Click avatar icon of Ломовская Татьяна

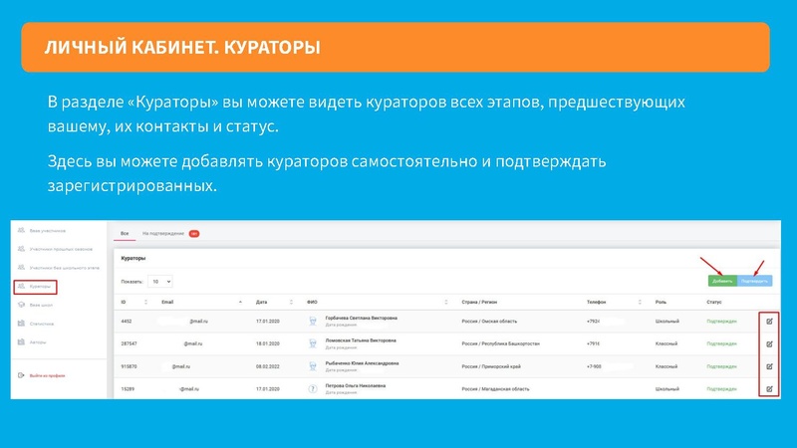(x=313, y=343)
